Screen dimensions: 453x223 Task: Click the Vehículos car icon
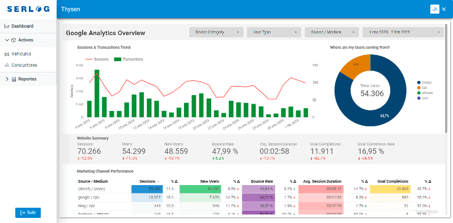click(x=7, y=54)
